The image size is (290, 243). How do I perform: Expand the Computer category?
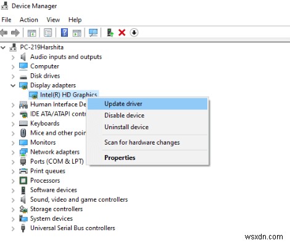coord(13,67)
